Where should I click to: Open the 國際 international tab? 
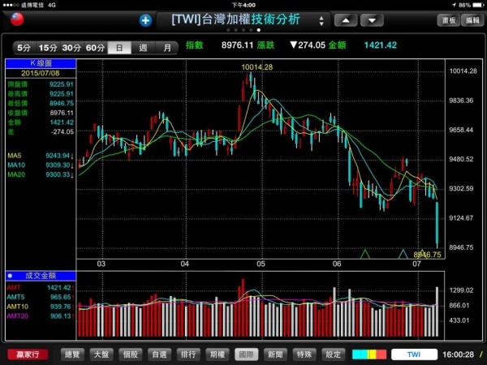pos(246,354)
